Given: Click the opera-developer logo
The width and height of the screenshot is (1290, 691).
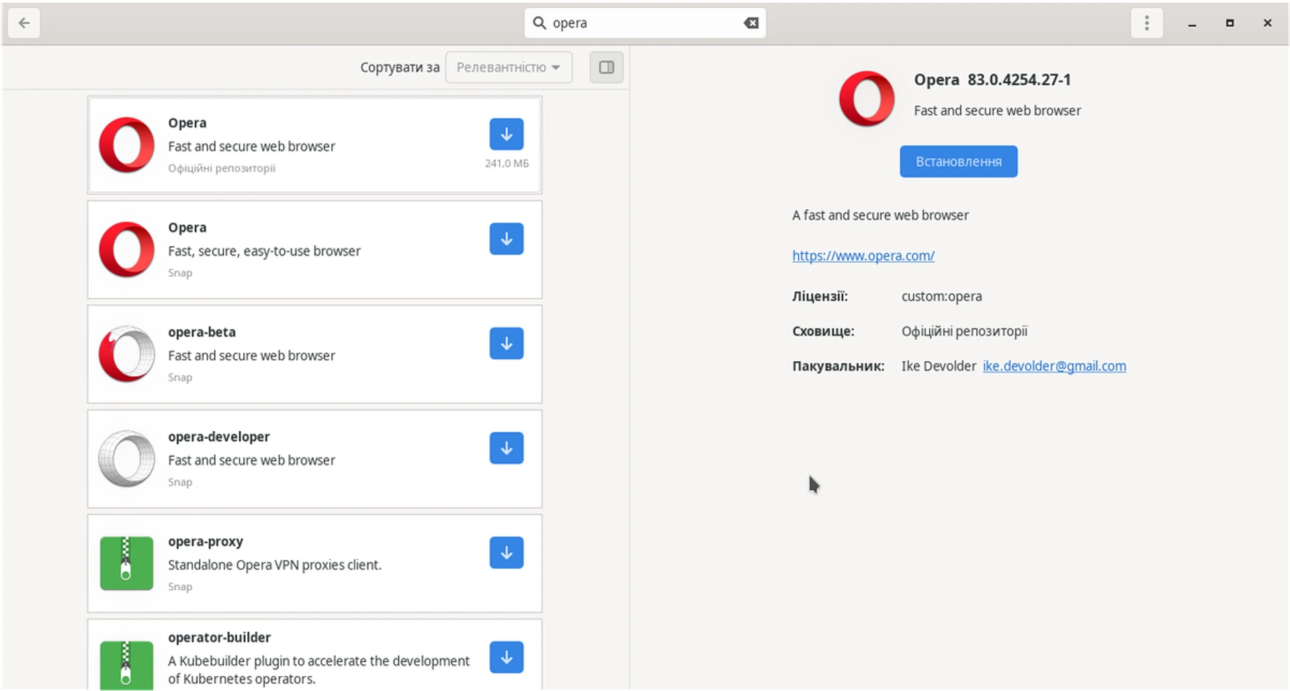Looking at the screenshot, I should point(126,459).
